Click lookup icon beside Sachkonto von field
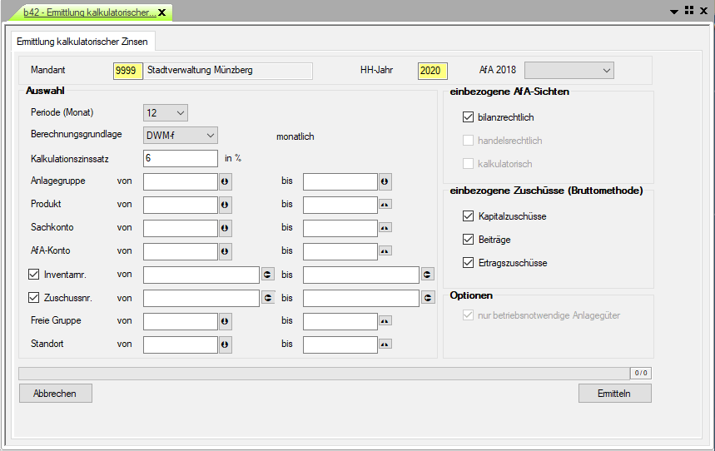 tap(225, 228)
